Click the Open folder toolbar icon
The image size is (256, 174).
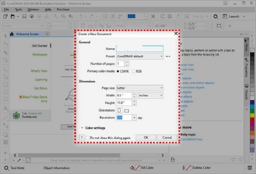click(13, 16)
